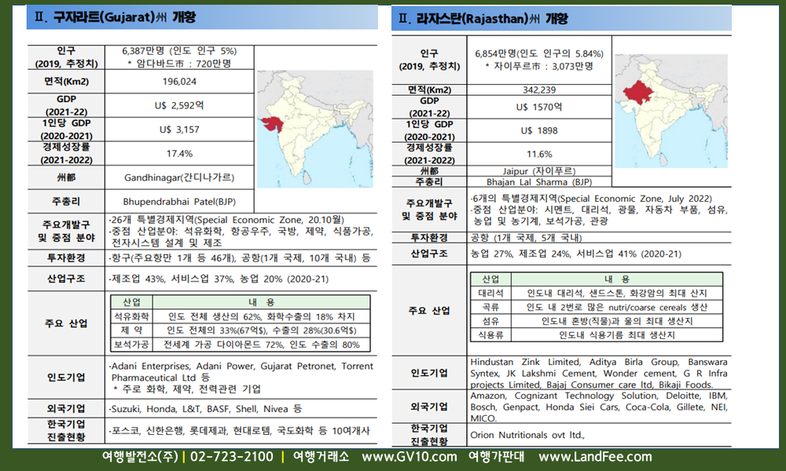Screen dimensions: 786x471
Task: Select '인도내 혼방(직물)과 울의 최대 생산지'
Action: pyautogui.click(x=617, y=321)
